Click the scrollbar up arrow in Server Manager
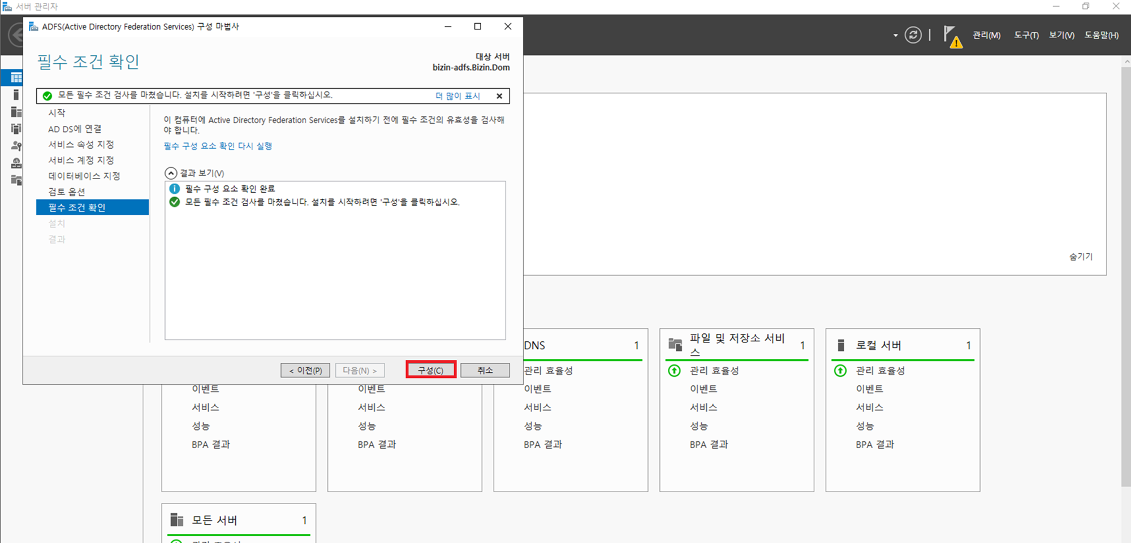1131x543 pixels. pos(1126,61)
